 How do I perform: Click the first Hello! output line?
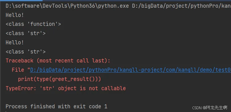click(15, 15)
